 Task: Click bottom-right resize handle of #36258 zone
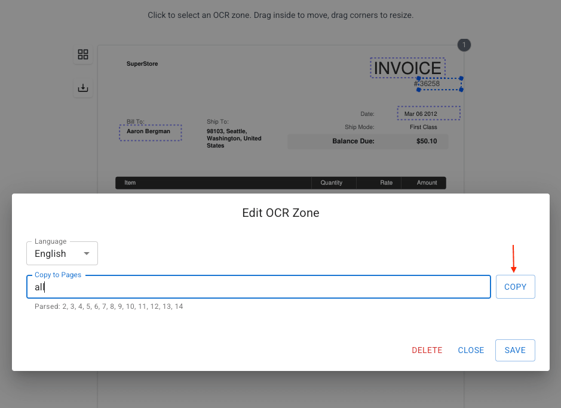(x=461, y=90)
